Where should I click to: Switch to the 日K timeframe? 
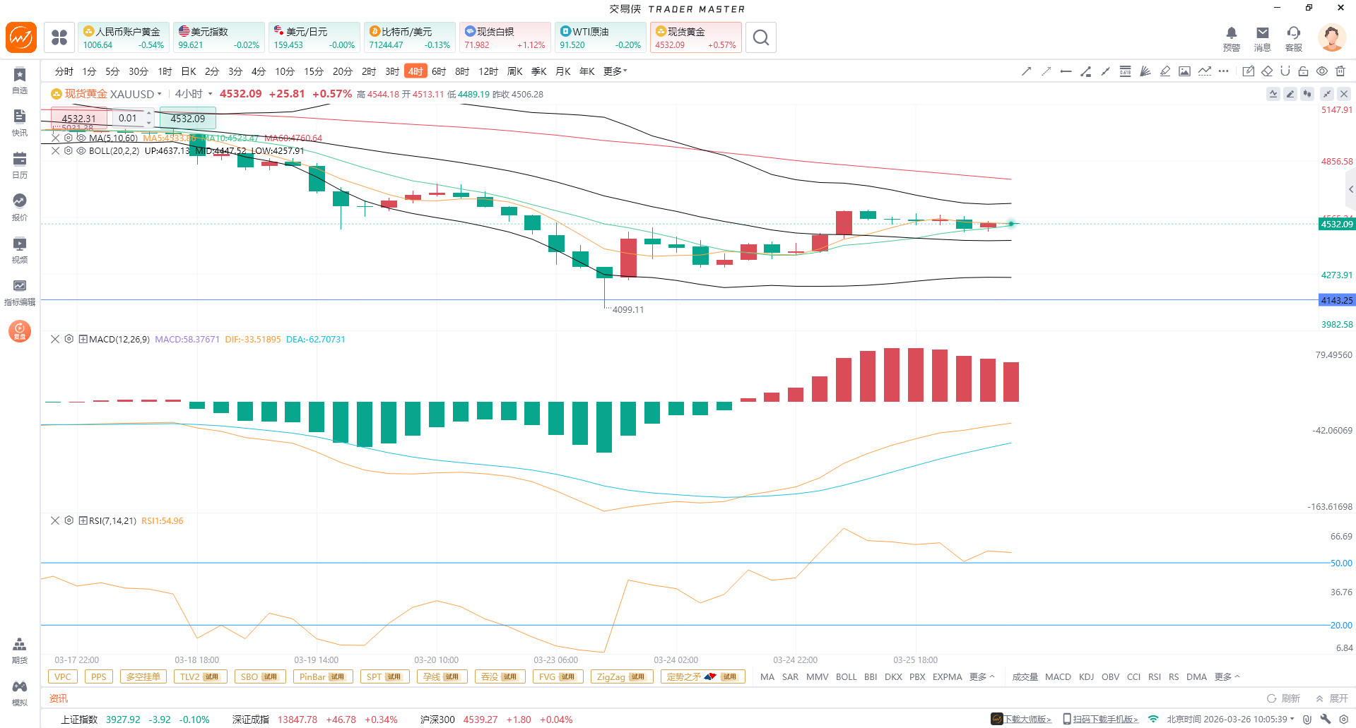tap(189, 71)
